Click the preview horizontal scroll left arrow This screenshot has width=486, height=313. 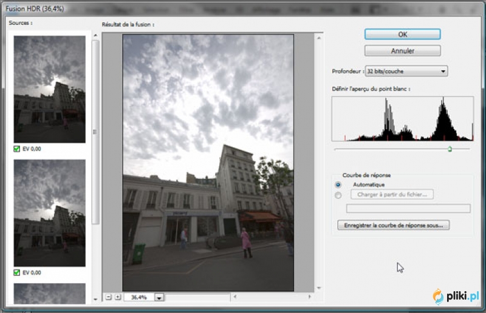234,297
